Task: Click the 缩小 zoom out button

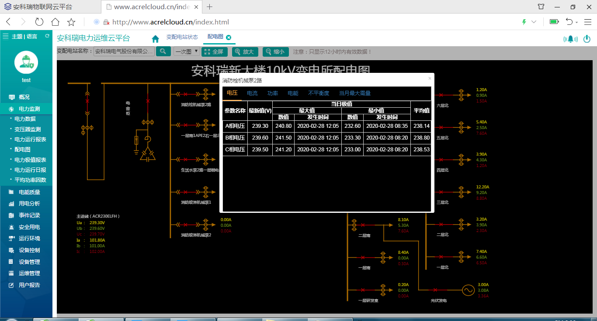Action: tap(275, 51)
